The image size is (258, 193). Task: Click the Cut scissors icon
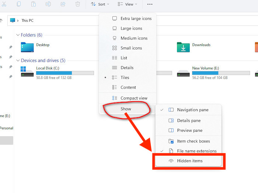[x=4, y=4]
